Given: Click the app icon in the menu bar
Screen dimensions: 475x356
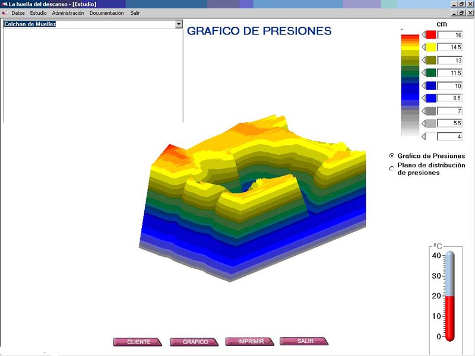Looking at the screenshot, I should pyautogui.click(x=4, y=12).
